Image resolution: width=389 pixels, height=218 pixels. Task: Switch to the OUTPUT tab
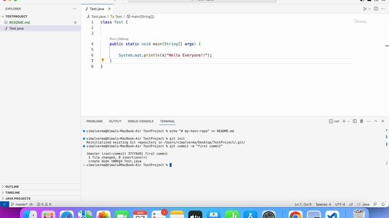point(115,121)
